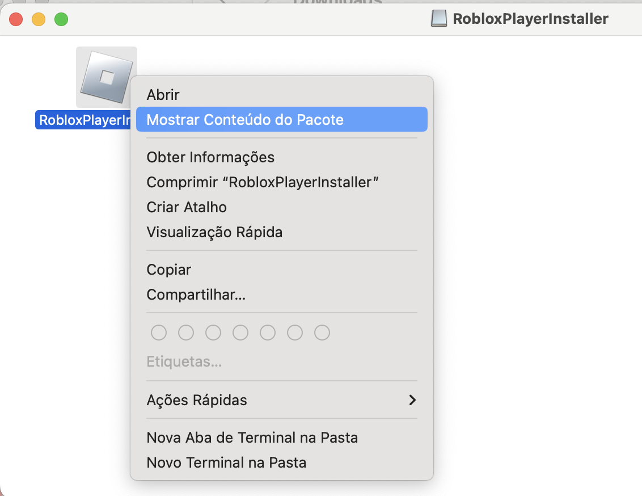Screen dimensions: 642x496
Task: Select Nova Aba de Terminal na Pasta
Action: 252,438
